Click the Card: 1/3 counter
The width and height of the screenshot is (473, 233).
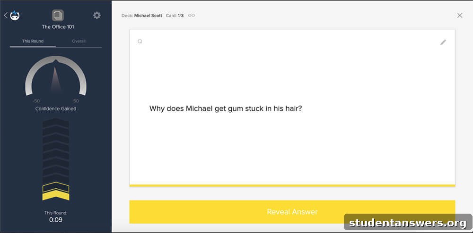click(x=175, y=16)
